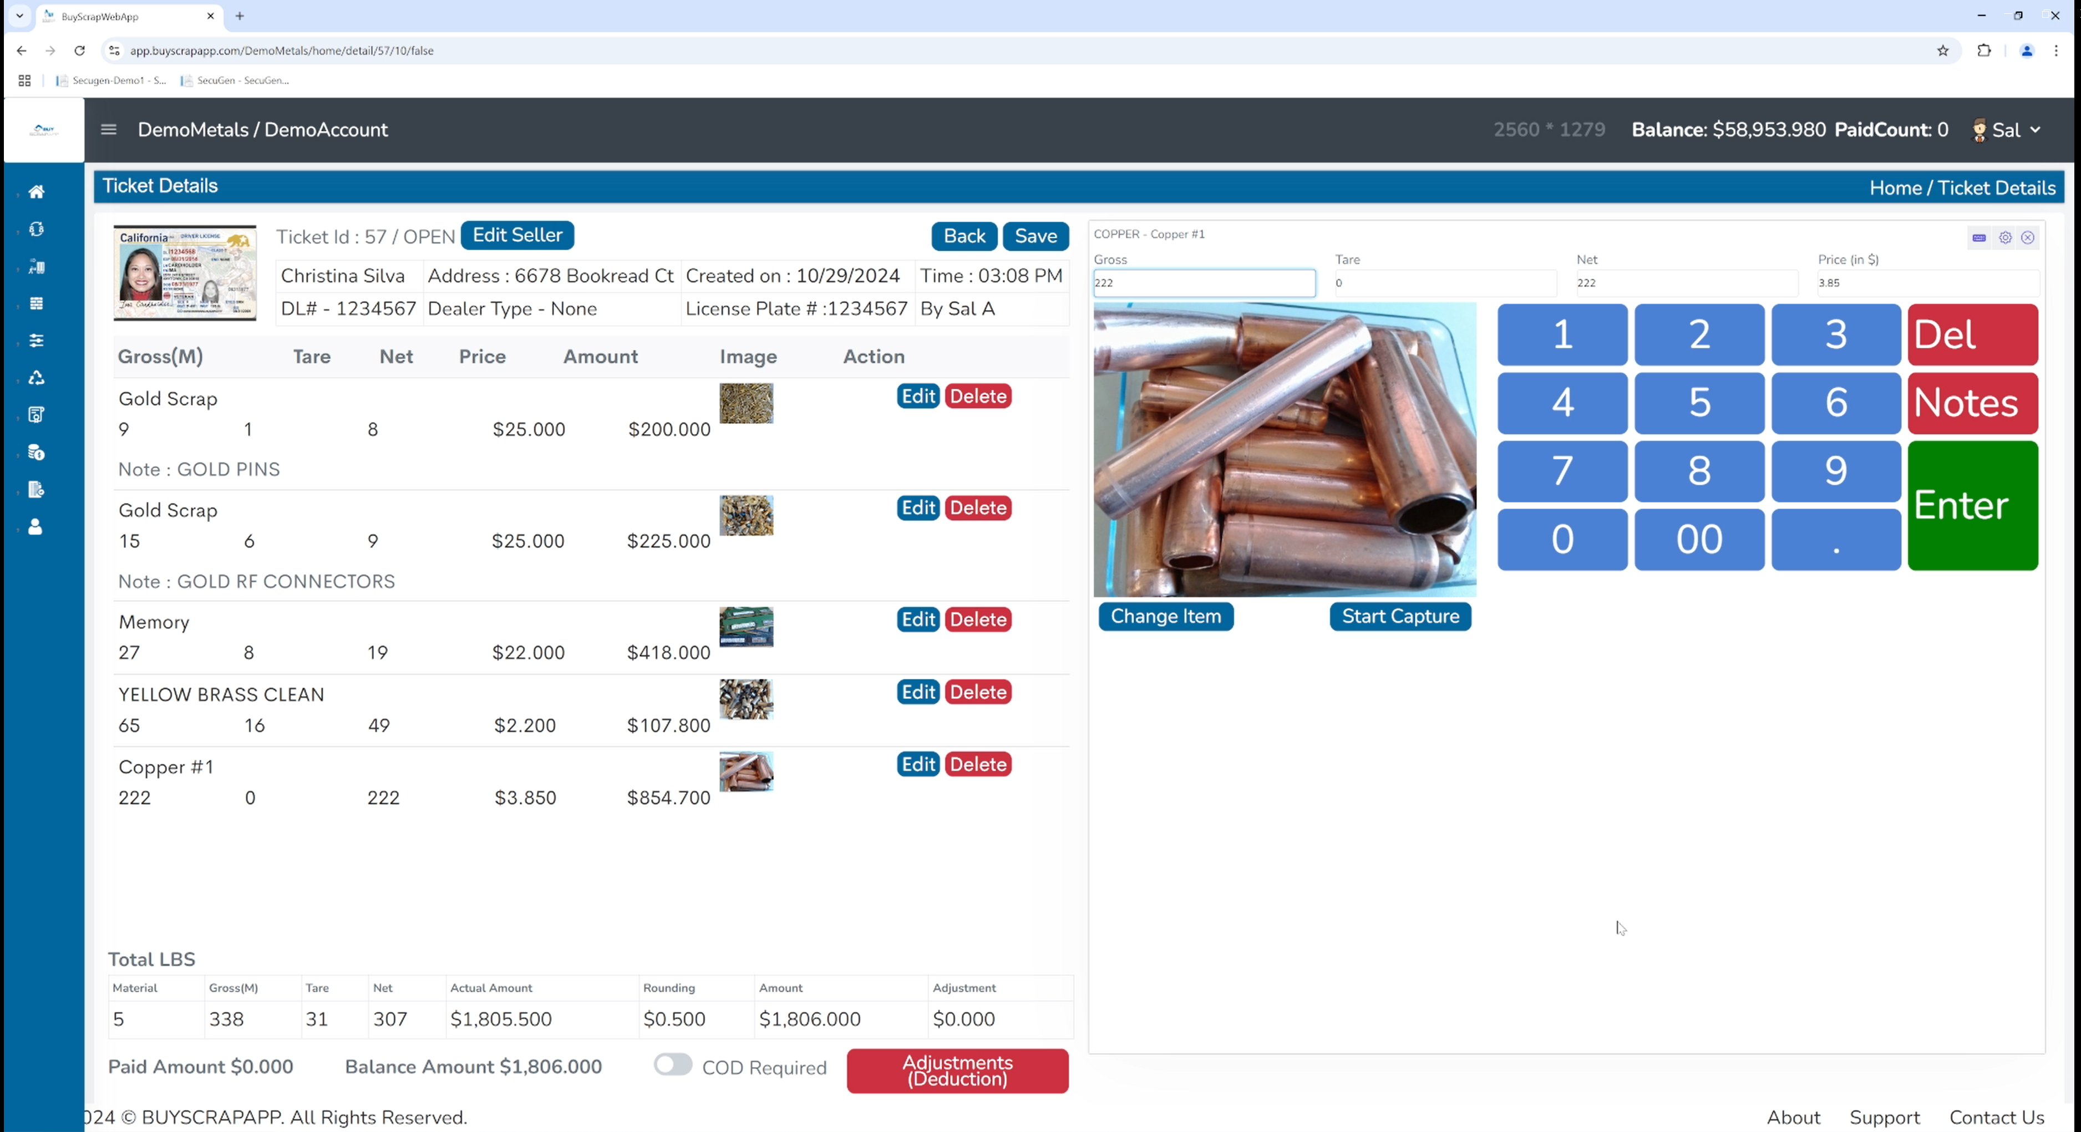The height and width of the screenshot is (1132, 2081).
Task: Click the Gross input field showing 222
Action: [x=1203, y=283]
